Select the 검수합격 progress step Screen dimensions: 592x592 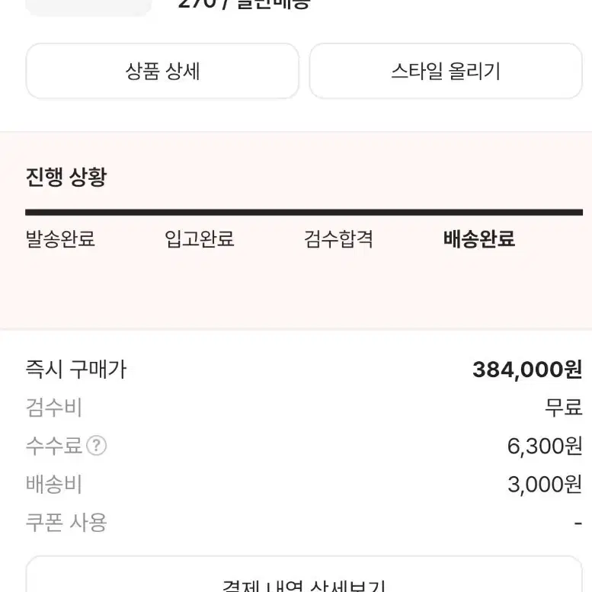pos(338,239)
